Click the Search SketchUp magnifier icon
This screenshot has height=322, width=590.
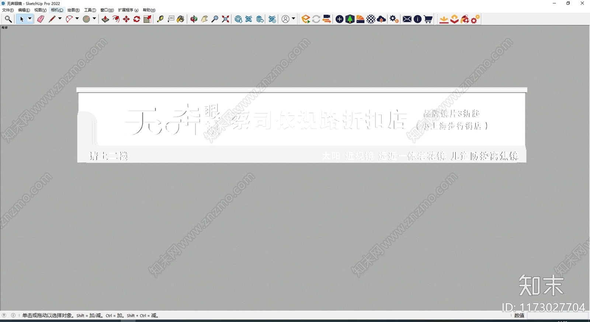[8, 19]
